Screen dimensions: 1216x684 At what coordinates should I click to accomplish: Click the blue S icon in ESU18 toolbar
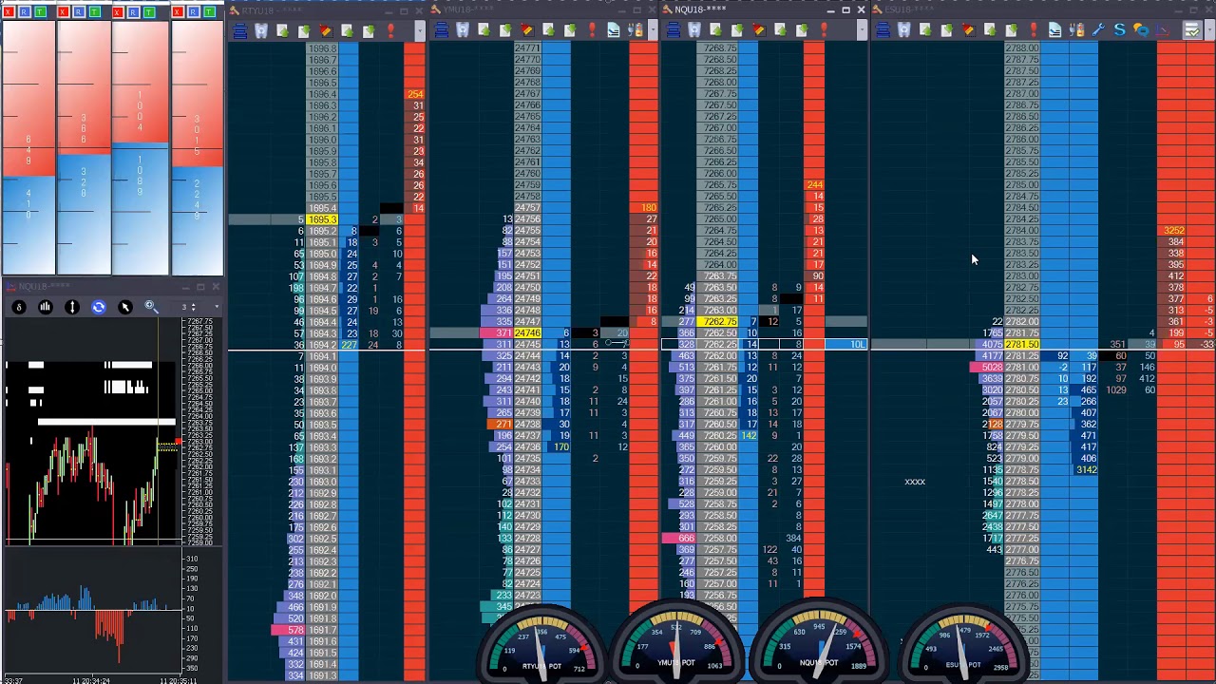pyautogui.click(x=1119, y=31)
